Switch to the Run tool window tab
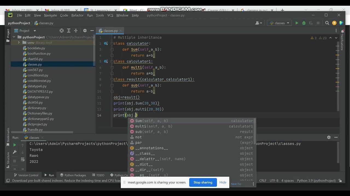The image size is (350, 196). [x=49, y=175]
